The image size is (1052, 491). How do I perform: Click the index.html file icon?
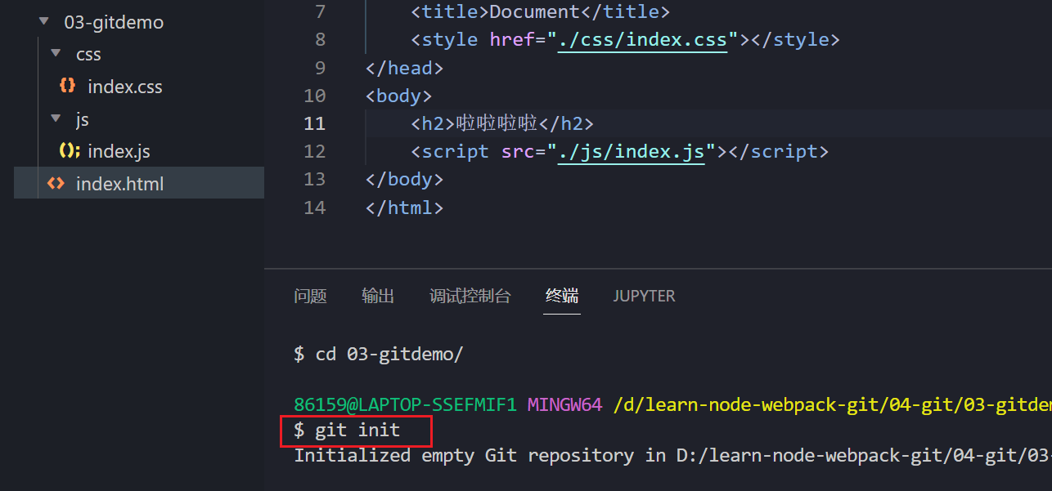click(56, 183)
